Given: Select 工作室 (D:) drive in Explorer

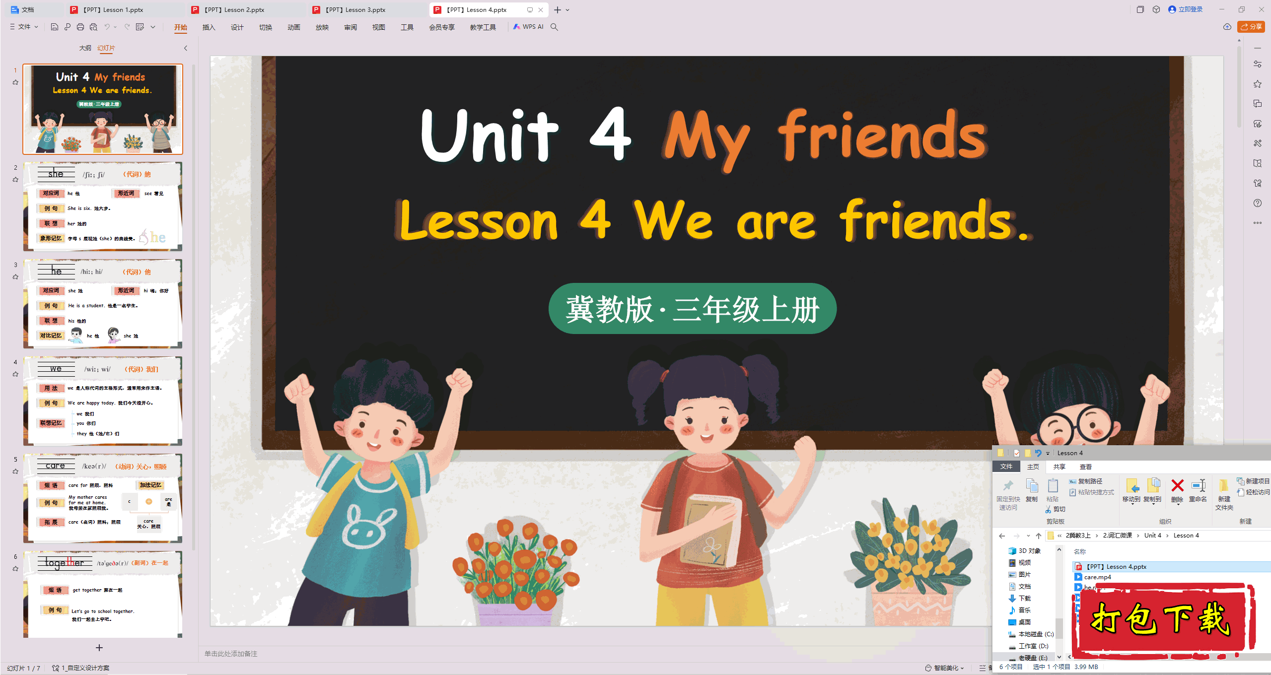Looking at the screenshot, I should tap(1028, 646).
